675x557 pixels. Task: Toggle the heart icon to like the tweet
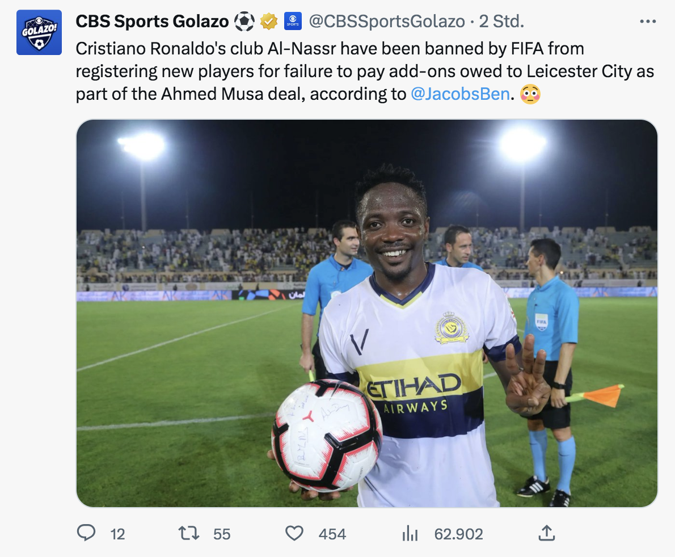coord(294,533)
